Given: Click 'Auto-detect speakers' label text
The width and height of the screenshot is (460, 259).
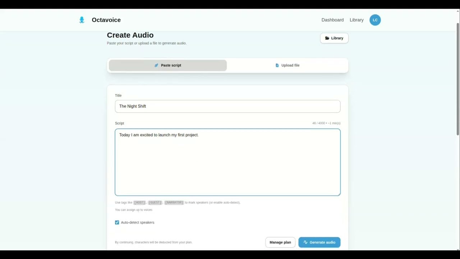Looking at the screenshot, I should [138, 222].
